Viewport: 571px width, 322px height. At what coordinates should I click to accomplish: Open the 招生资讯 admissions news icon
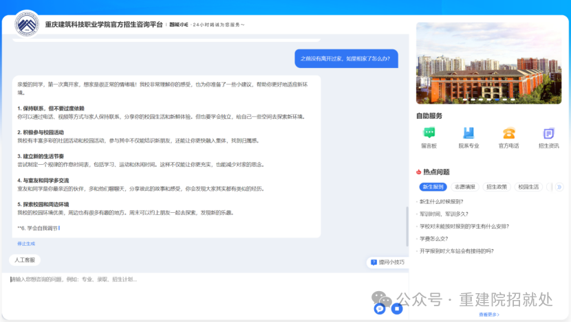[x=548, y=133]
